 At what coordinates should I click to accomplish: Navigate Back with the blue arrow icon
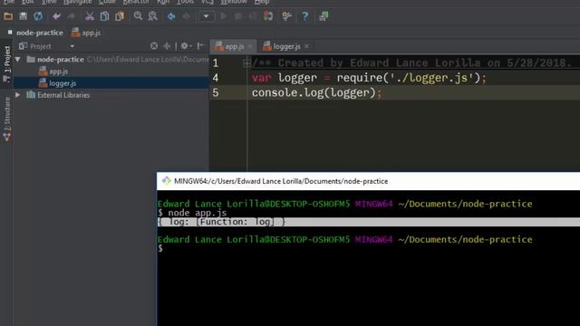(171, 16)
